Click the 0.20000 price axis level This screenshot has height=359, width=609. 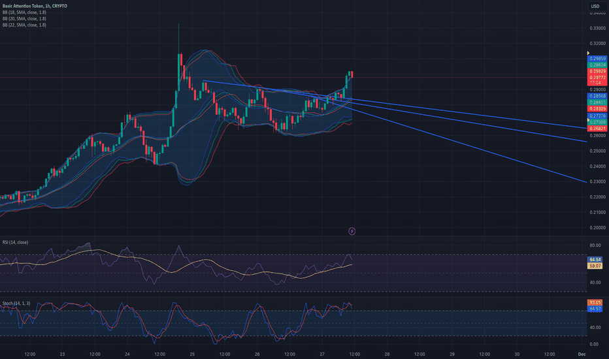pyautogui.click(x=597, y=228)
